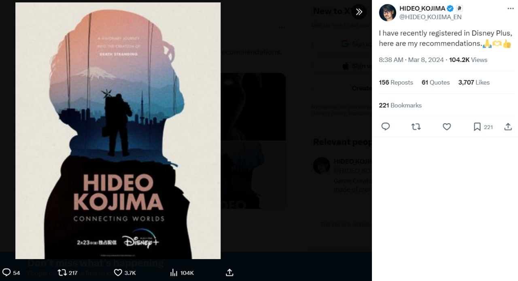Click the 8:38 AM Mar 8, 2024 timestamp
This screenshot has width=518, height=281.
[x=410, y=60]
